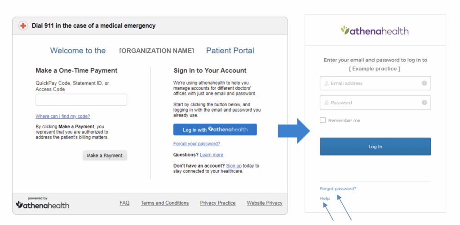Viewport: 460px width, 225px height.
Task: Click the email address help question icon
Action: point(424,83)
